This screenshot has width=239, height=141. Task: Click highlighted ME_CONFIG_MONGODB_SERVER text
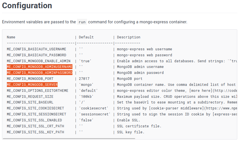(32, 85)
